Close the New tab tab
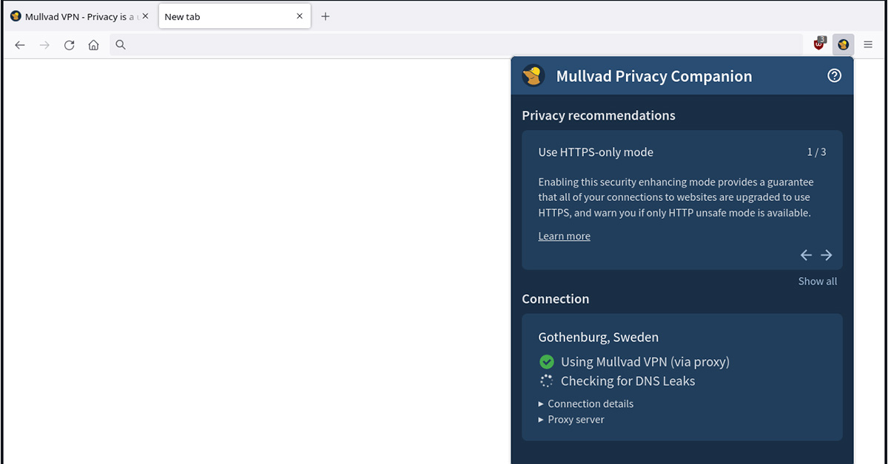Image resolution: width=888 pixels, height=464 pixels. tap(300, 16)
